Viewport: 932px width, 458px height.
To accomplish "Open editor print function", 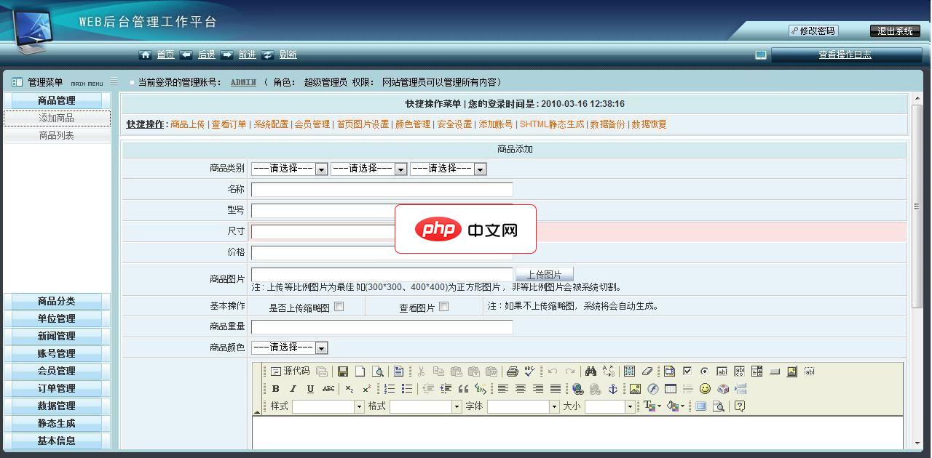I will point(513,371).
